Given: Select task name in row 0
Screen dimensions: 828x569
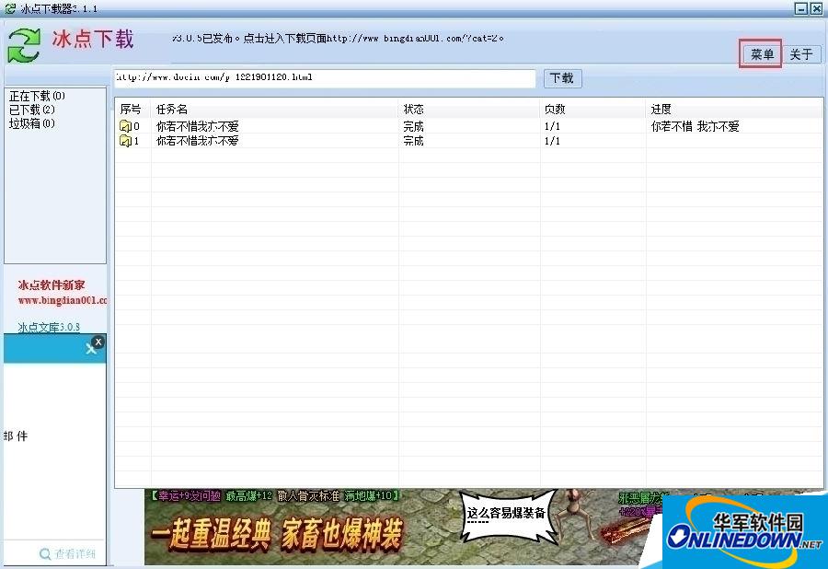Looking at the screenshot, I should click(198, 126).
